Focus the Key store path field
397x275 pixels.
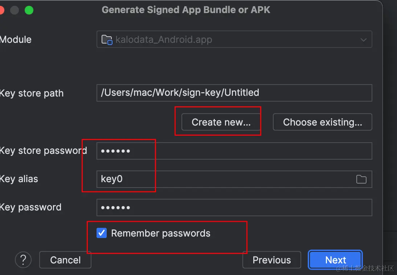[234, 93]
